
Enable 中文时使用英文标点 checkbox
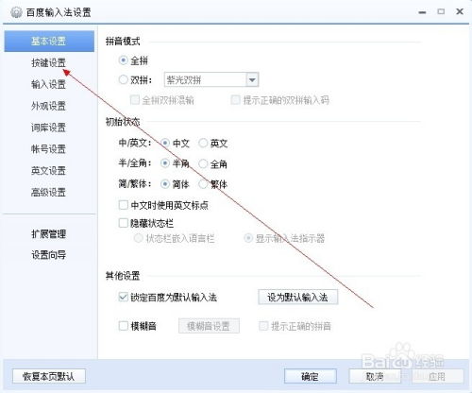[124, 205]
